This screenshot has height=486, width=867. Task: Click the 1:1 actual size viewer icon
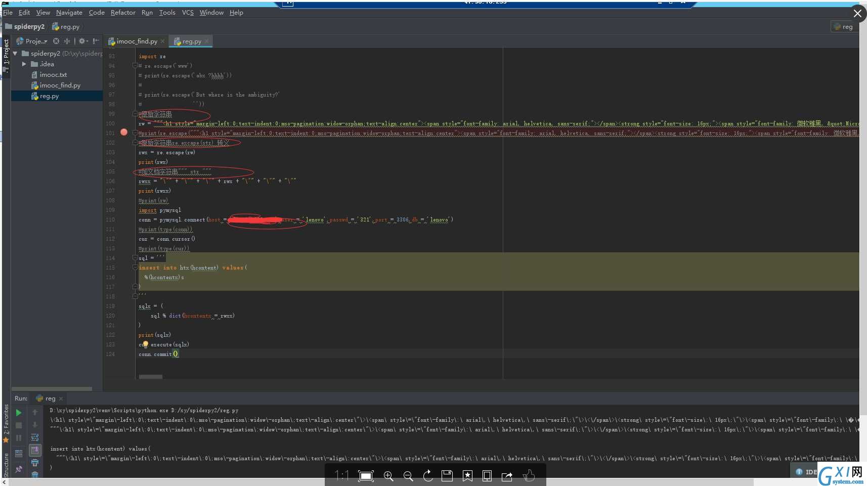[342, 476]
